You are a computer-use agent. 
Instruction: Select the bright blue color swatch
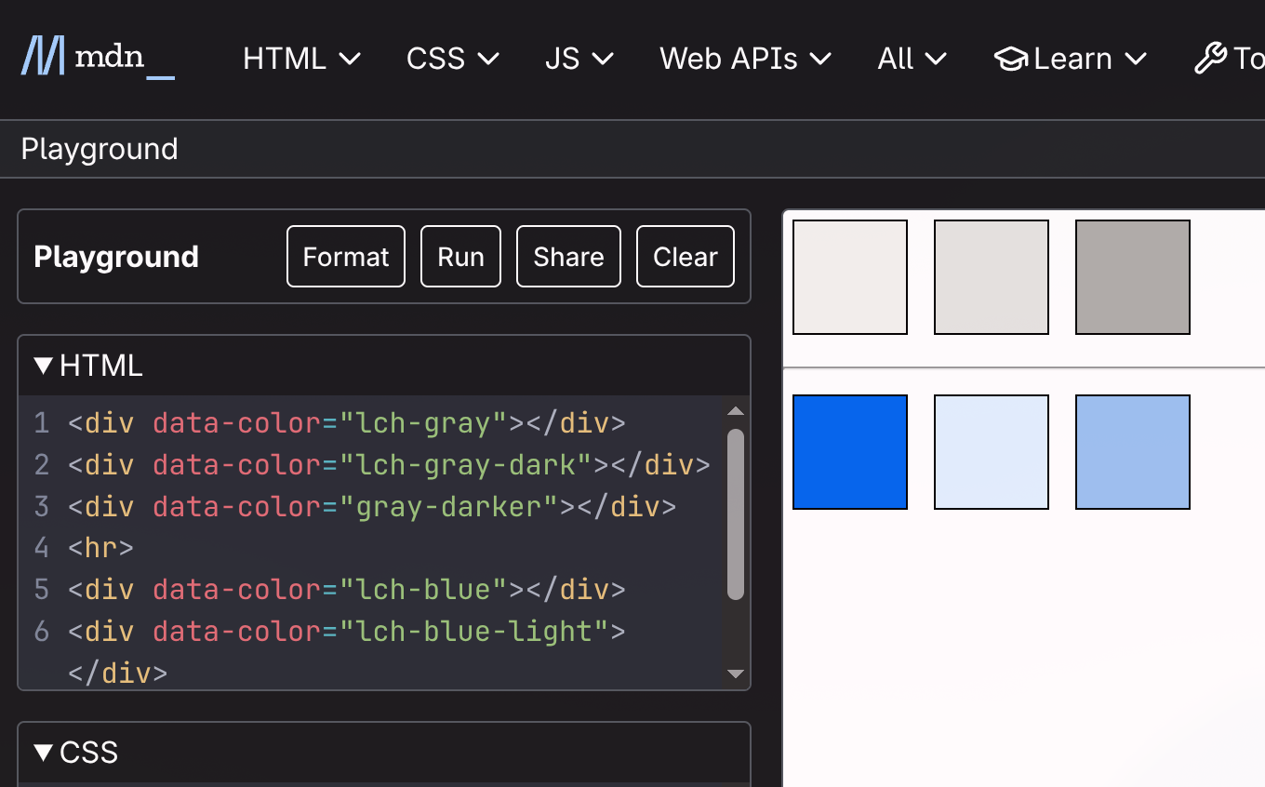click(849, 452)
